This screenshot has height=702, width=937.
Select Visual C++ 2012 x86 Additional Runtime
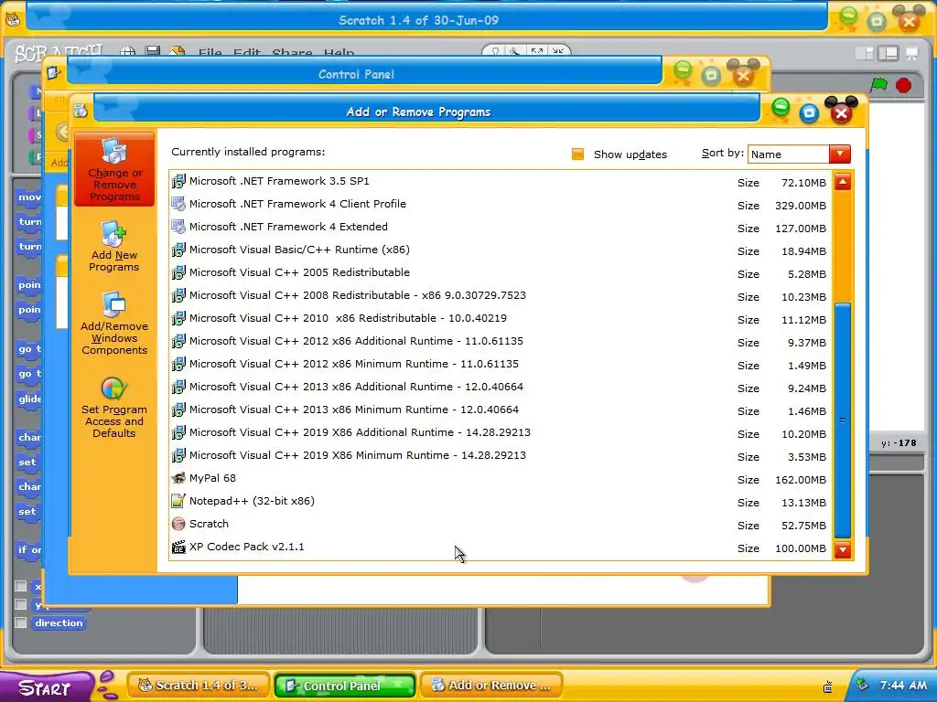501,342
